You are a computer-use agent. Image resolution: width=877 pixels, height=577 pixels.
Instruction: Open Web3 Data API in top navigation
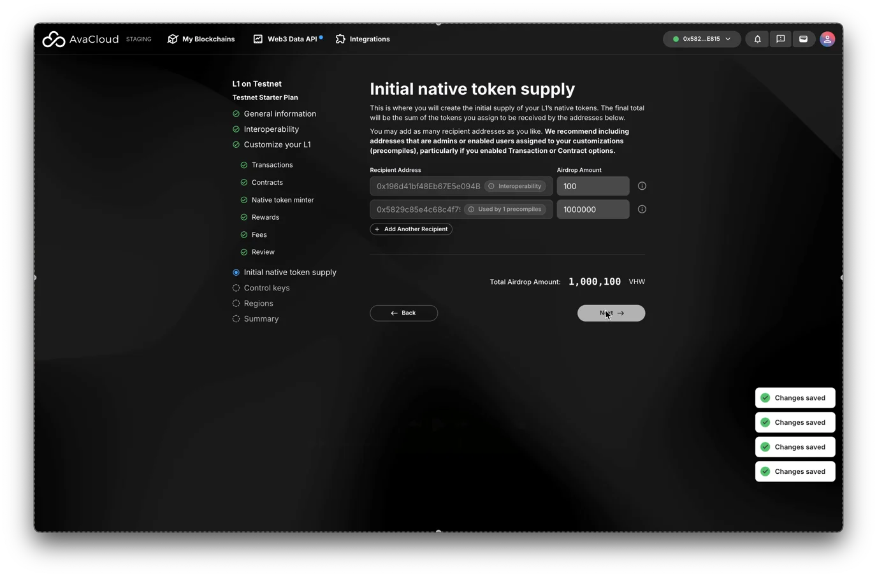click(x=287, y=39)
